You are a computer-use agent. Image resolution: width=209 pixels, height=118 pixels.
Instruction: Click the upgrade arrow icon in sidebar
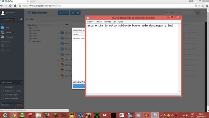21,19
